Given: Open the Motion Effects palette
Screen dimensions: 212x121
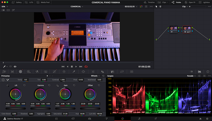Looking at the screenshot, I should click(46, 72).
